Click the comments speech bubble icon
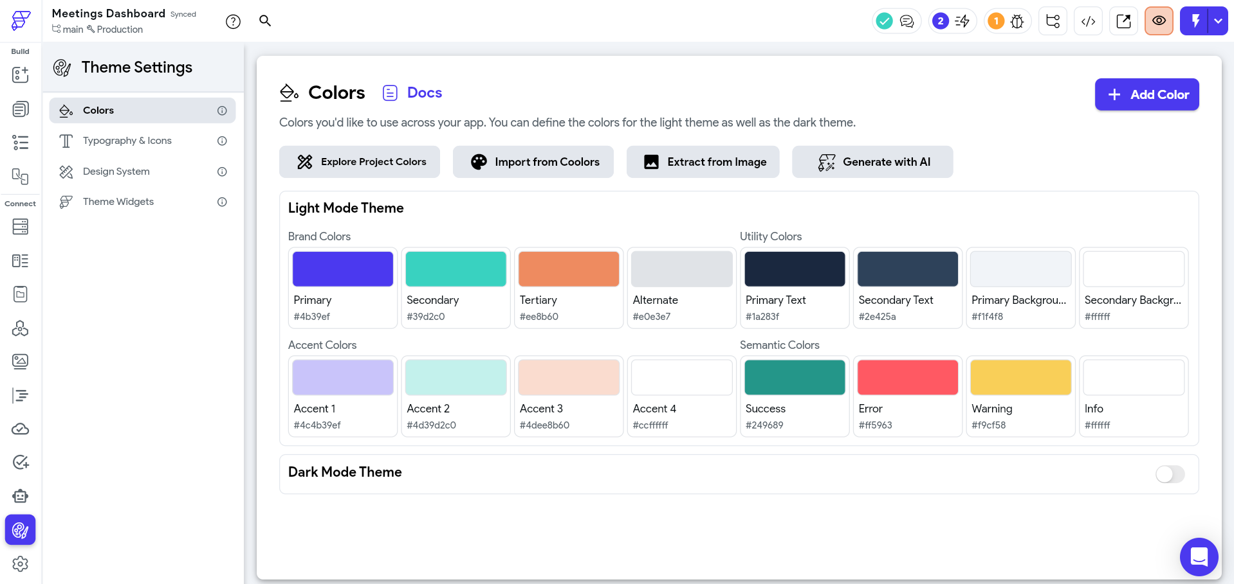Viewport: 1234px width, 584px height. [907, 21]
